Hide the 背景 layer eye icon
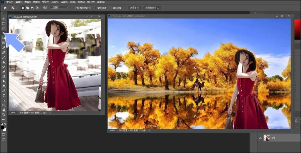Screen dimensions: 301x153 click(260, 138)
